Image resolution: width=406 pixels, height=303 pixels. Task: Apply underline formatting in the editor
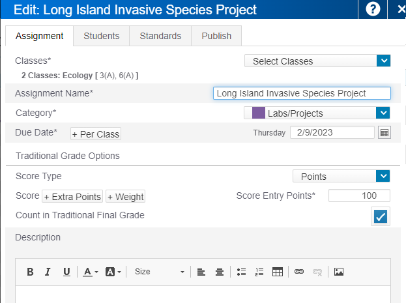pyautogui.click(x=66, y=272)
